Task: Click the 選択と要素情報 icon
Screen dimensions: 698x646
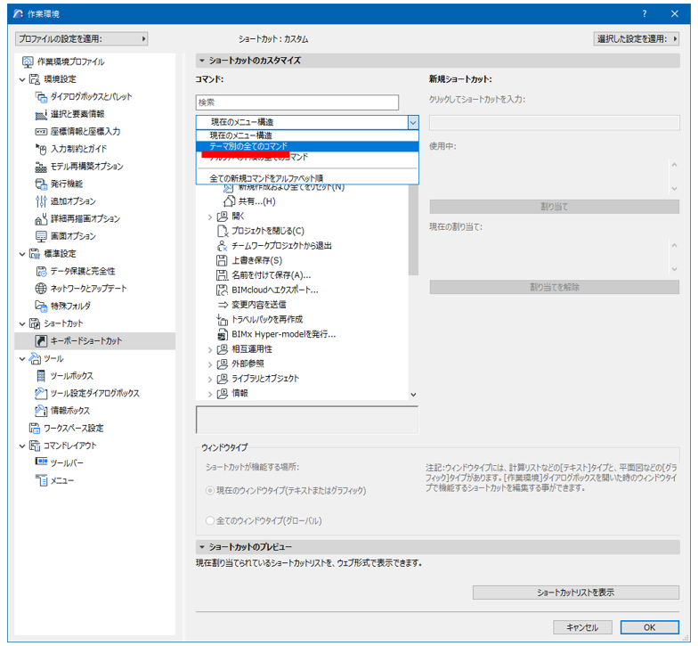Action: pyautogui.click(x=41, y=114)
